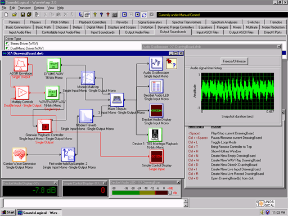This screenshot has height=216, width=288.
Task: Click the Open folder toolbar icon
Action: [x=15, y=15]
